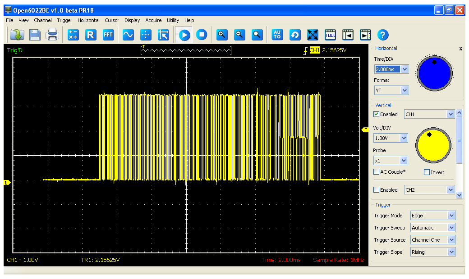Open the TOOL window icon
The height and width of the screenshot is (279, 469).
point(330,35)
